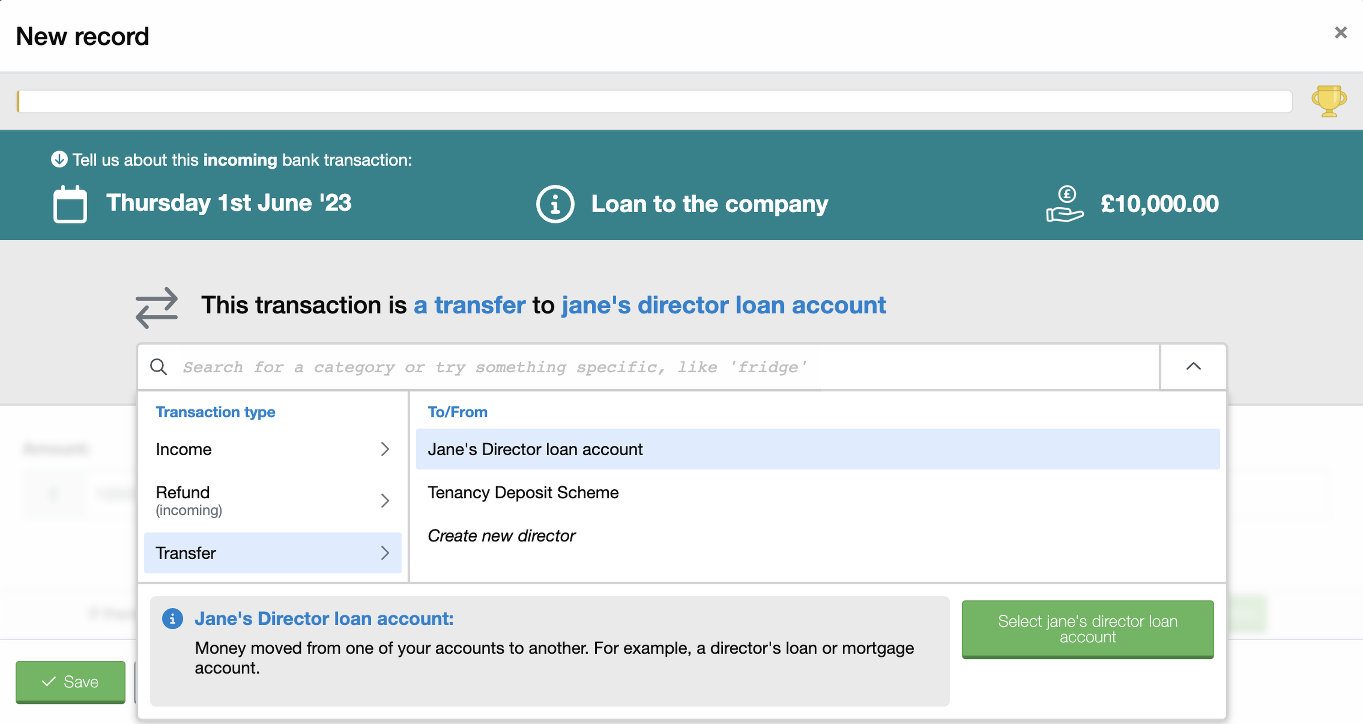Click the green Save button
Image resolution: width=1363 pixels, height=724 pixels.
tap(70, 682)
